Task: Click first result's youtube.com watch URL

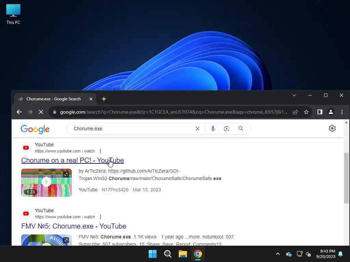Action: pos(65,151)
